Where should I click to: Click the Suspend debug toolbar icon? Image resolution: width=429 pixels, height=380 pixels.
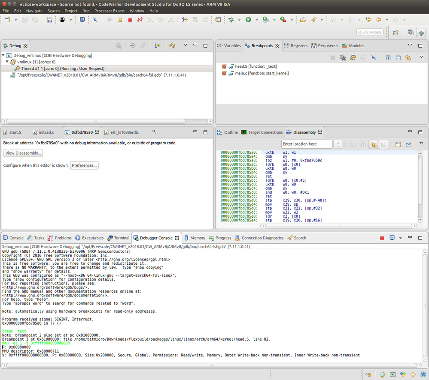pos(119,20)
